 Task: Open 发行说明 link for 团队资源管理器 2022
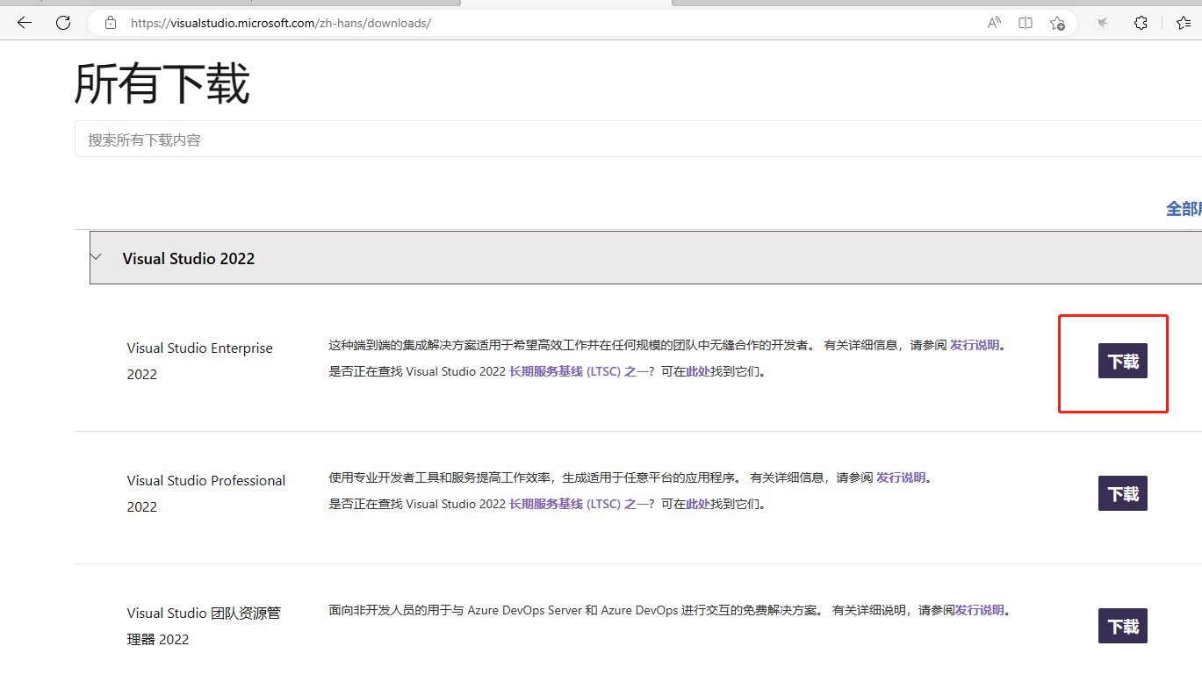click(979, 610)
